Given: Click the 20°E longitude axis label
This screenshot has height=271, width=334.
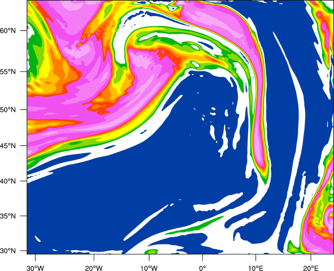Looking at the screenshot, I should click(311, 268).
